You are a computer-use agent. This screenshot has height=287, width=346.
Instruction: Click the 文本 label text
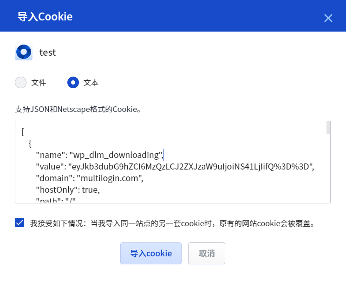pyautogui.click(x=91, y=83)
